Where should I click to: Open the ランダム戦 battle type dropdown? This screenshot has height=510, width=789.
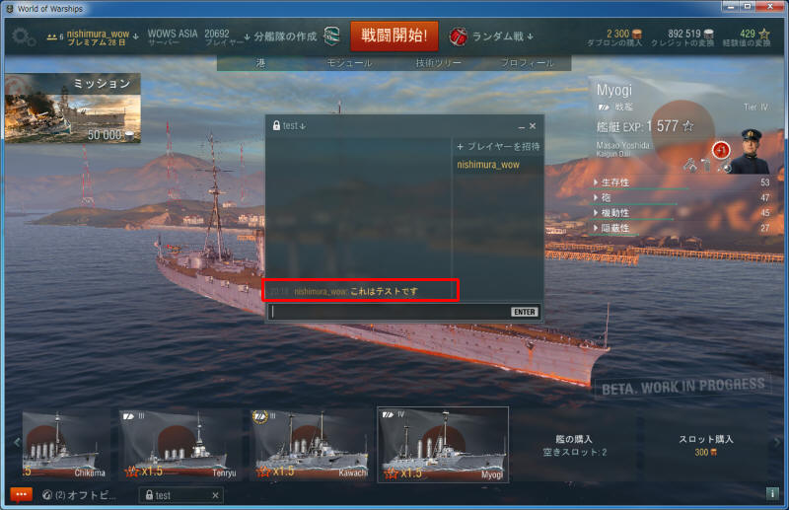click(x=493, y=36)
